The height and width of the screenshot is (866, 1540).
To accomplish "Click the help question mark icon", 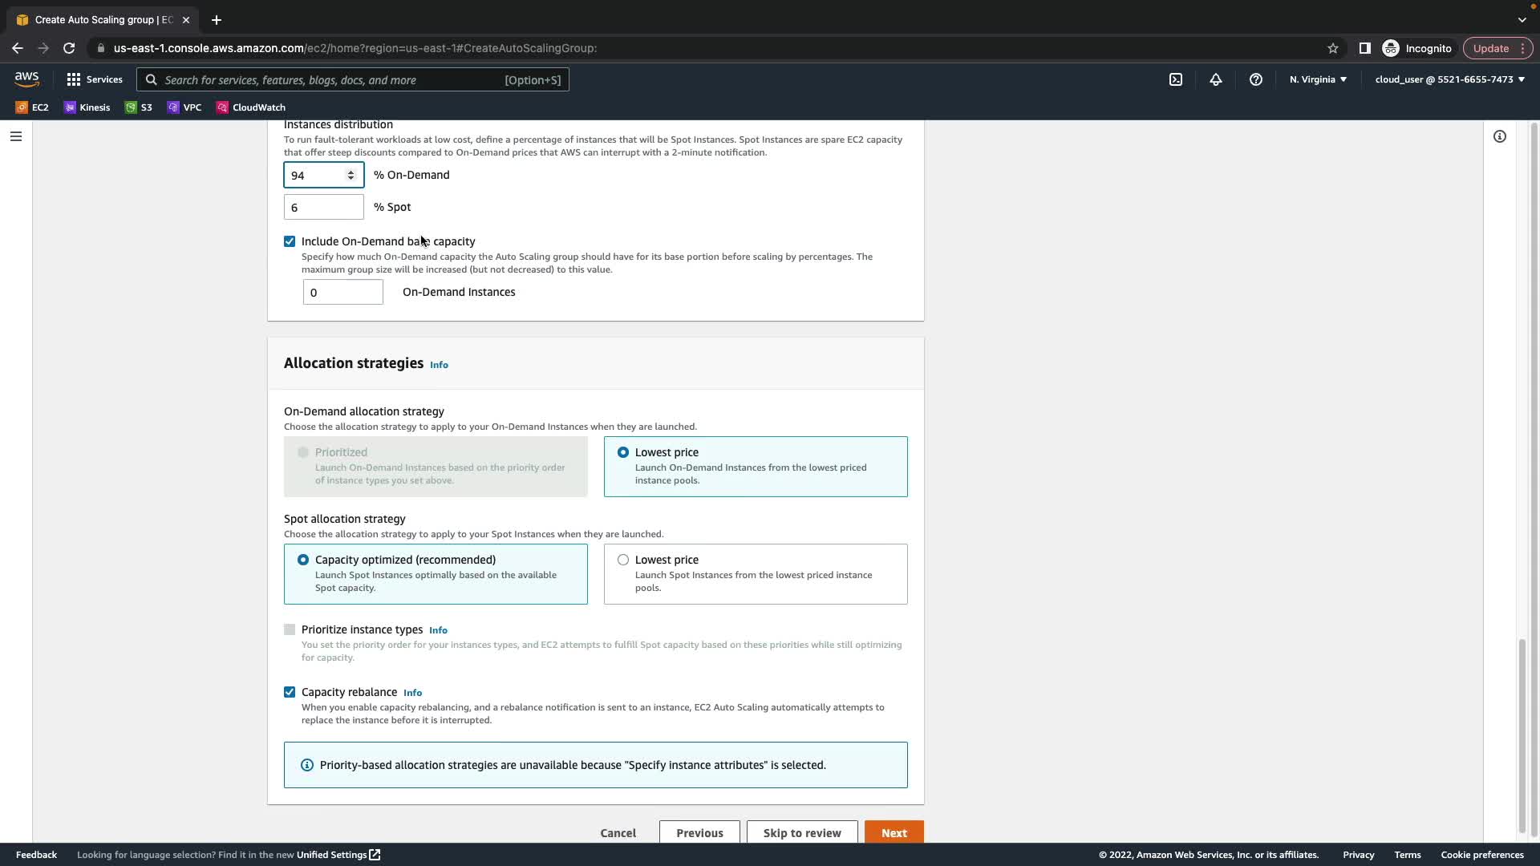I will tap(1256, 79).
